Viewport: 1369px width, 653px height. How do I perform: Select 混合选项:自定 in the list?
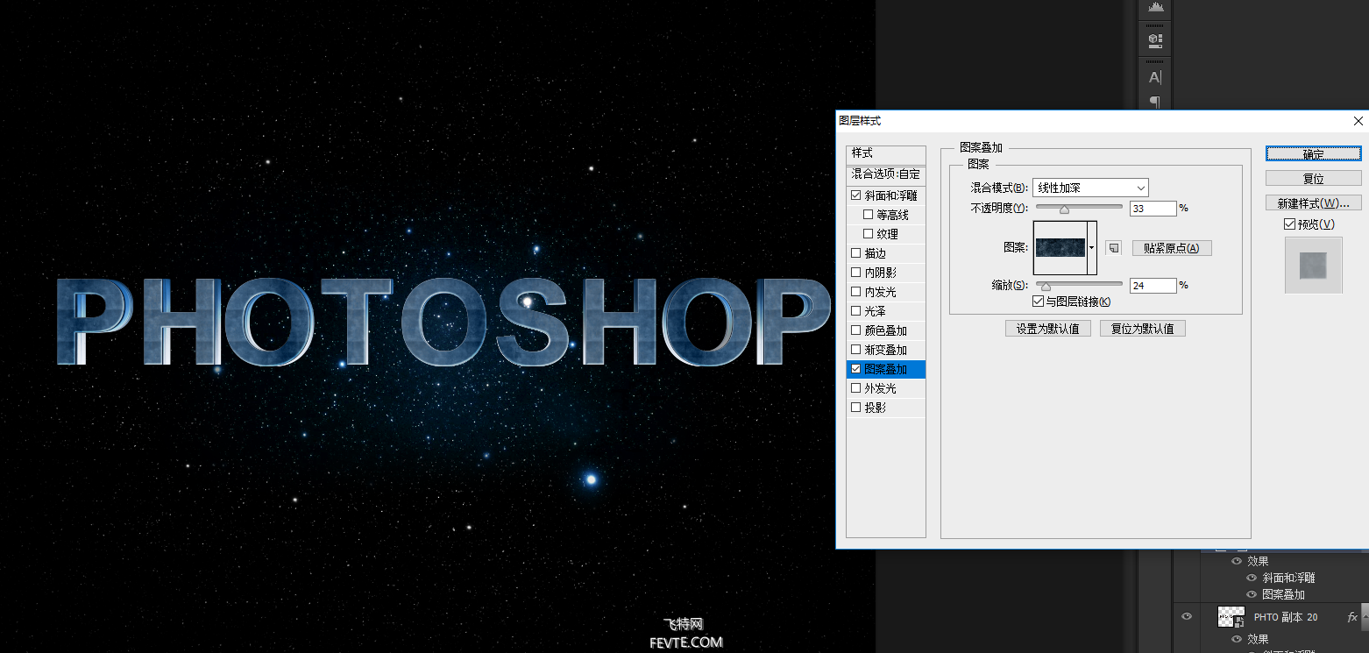[x=886, y=174]
